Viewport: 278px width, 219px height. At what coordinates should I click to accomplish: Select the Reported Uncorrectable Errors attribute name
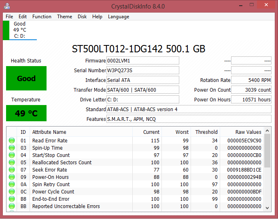(66, 206)
